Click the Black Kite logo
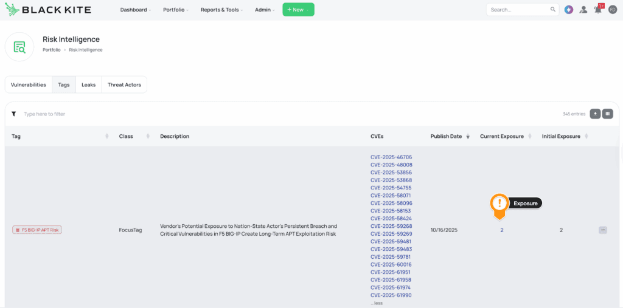The width and height of the screenshot is (623, 308). [x=47, y=10]
